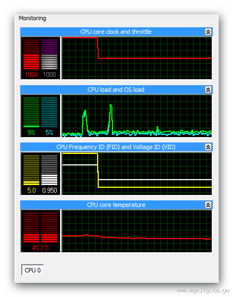Click the green 9% CPU load meter
This screenshot has height=297, width=233.
[x=32, y=112]
